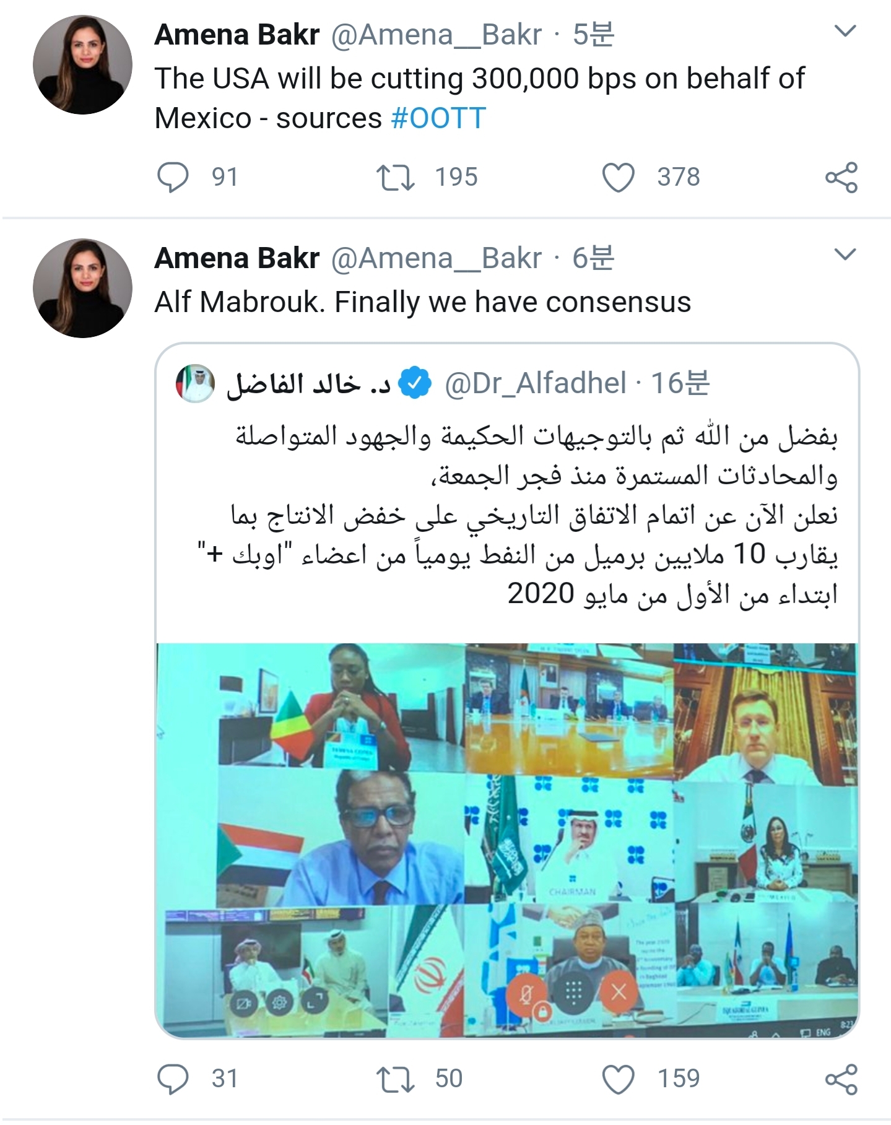Open Amena Bakr's avatar on the second tweet
This screenshot has width=891, height=1125.
pyautogui.click(x=82, y=289)
